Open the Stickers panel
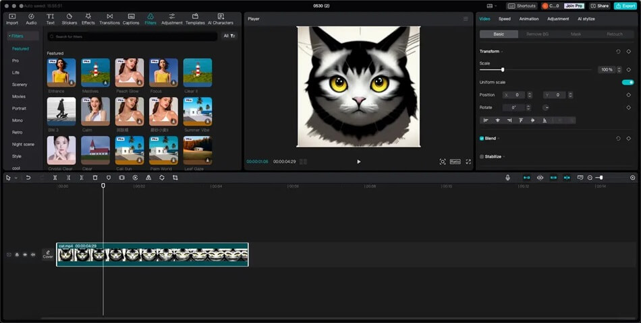This screenshot has width=641, height=323. click(69, 19)
